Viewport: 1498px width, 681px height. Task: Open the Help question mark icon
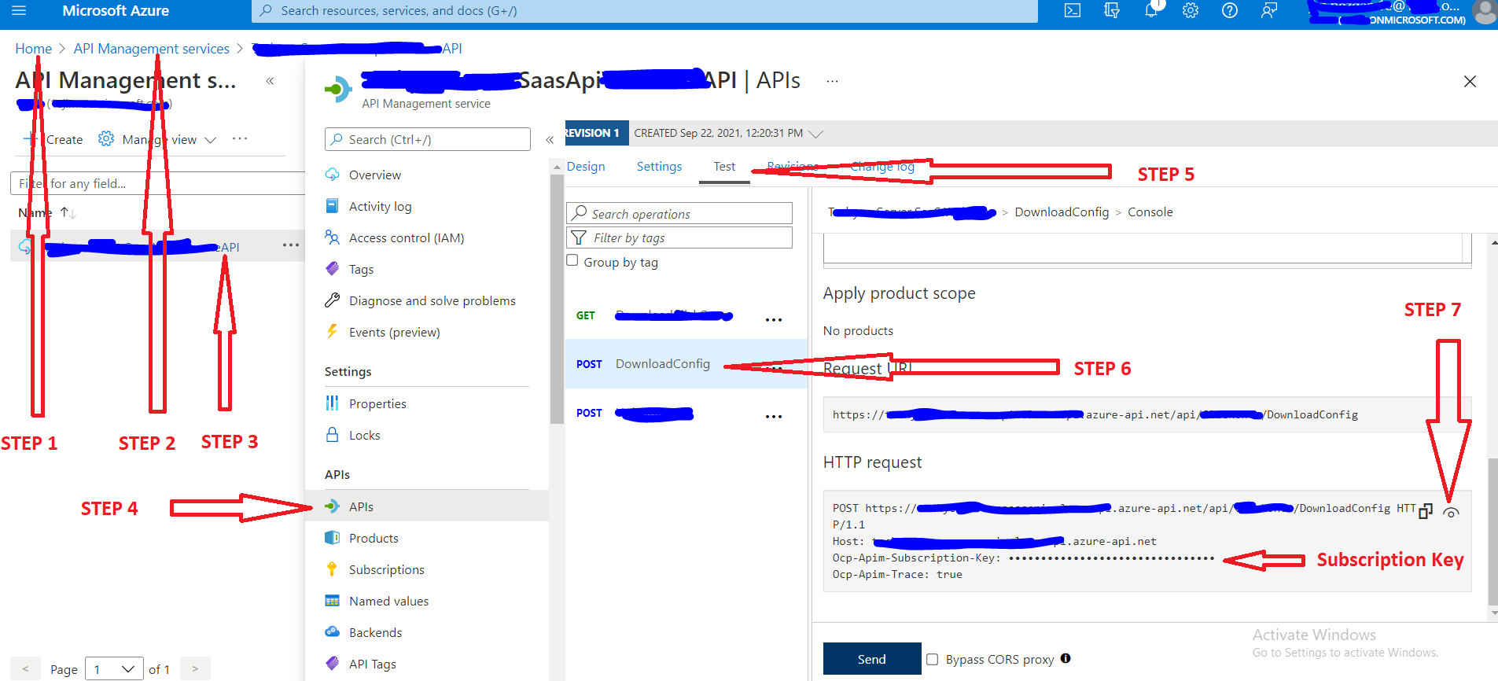coord(1230,11)
